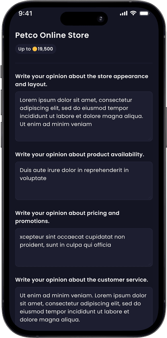Focus the pricing and promotions text field
167x338 pixels.
(x=84, y=248)
